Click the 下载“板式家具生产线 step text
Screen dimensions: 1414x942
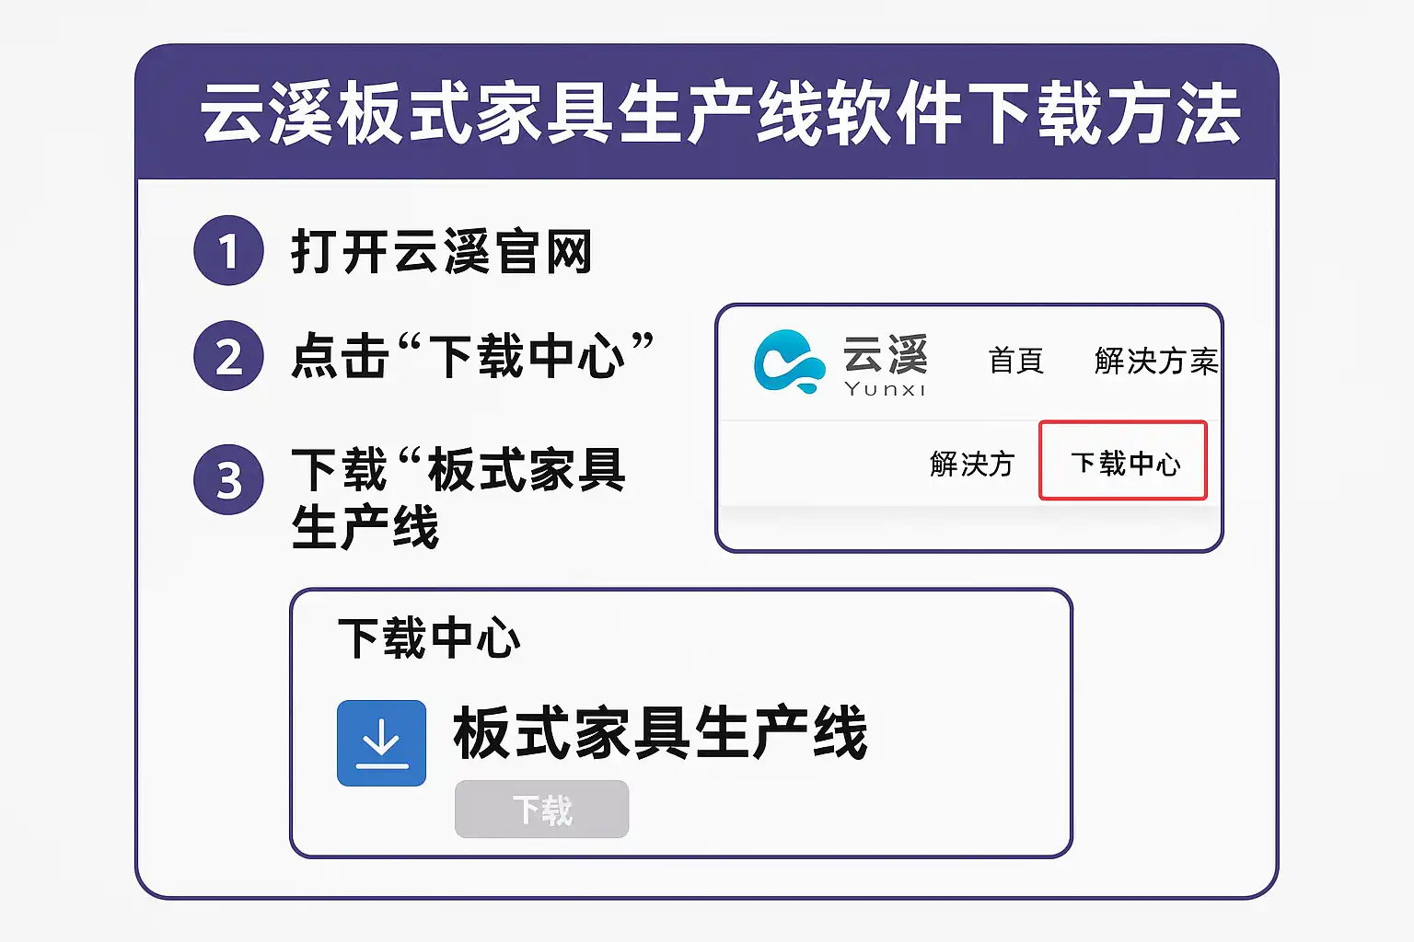click(x=458, y=497)
